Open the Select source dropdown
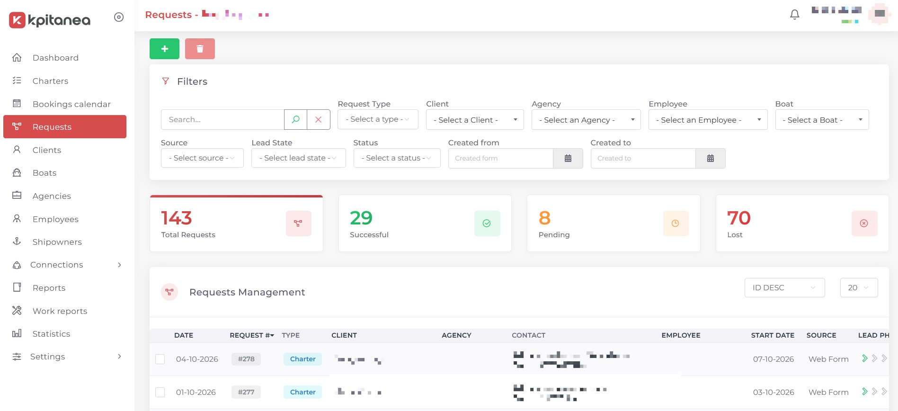 point(202,158)
